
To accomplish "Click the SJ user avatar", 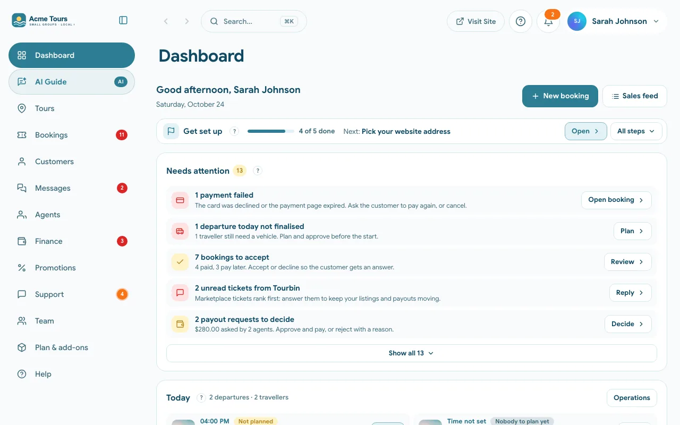I will point(577,21).
